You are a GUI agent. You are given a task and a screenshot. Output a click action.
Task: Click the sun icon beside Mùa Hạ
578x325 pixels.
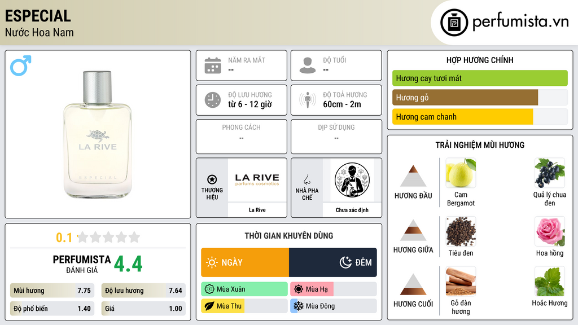[x=299, y=289]
